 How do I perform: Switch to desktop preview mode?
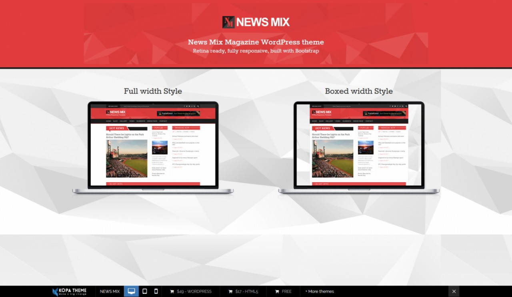coord(131,291)
